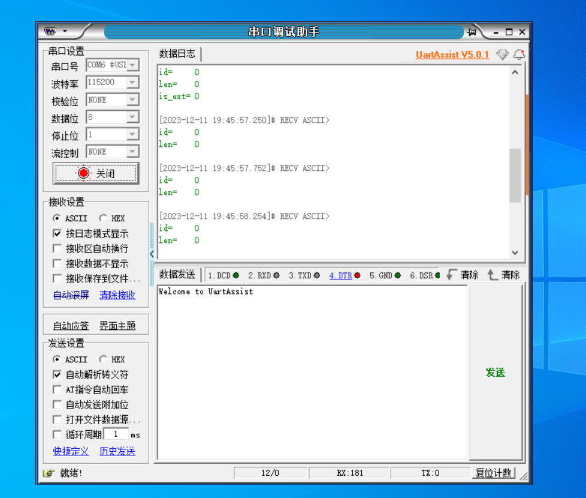Enable 接收保存到文件 checkbox
The height and width of the screenshot is (498, 586).
tap(57, 279)
